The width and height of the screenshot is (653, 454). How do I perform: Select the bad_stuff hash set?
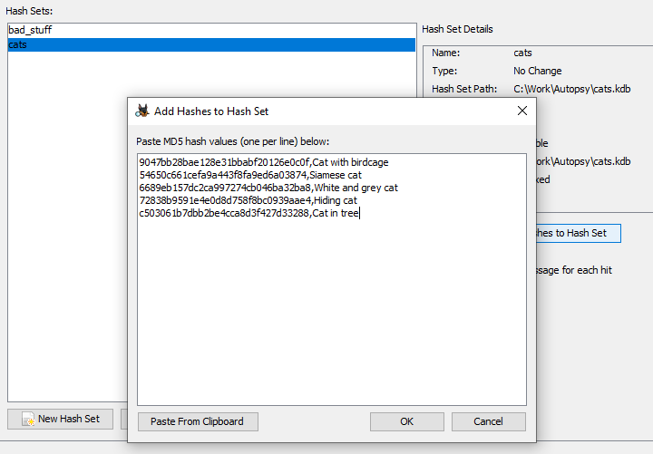tap(31, 31)
